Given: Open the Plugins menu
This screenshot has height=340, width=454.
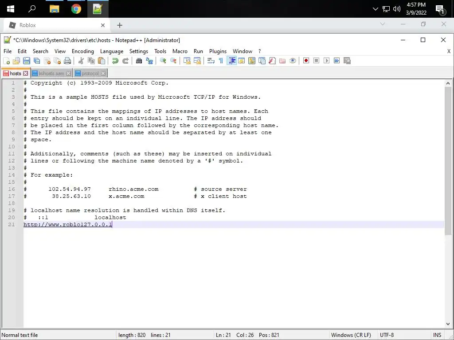Looking at the screenshot, I should pos(218,51).
